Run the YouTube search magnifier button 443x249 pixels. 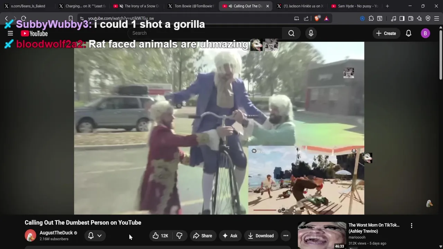[291, 33]
